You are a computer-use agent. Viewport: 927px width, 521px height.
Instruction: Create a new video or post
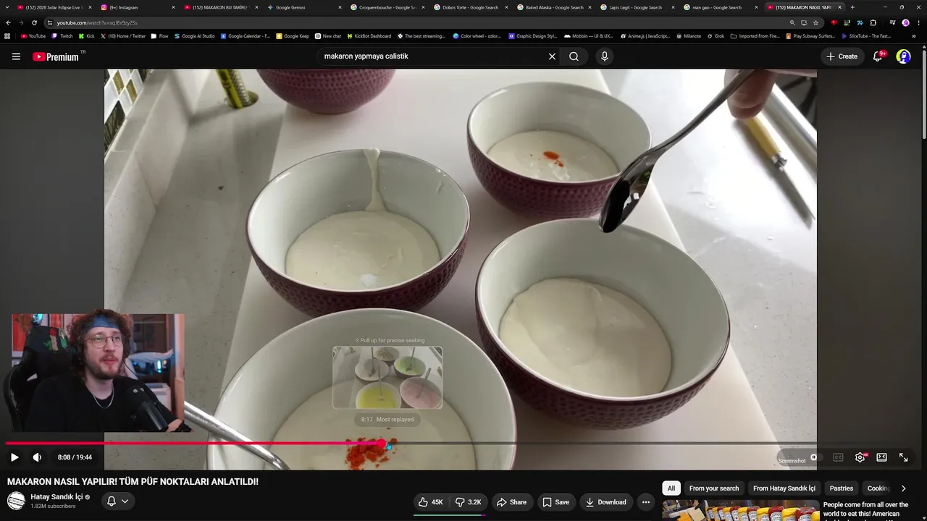click(x=842, y=56)
